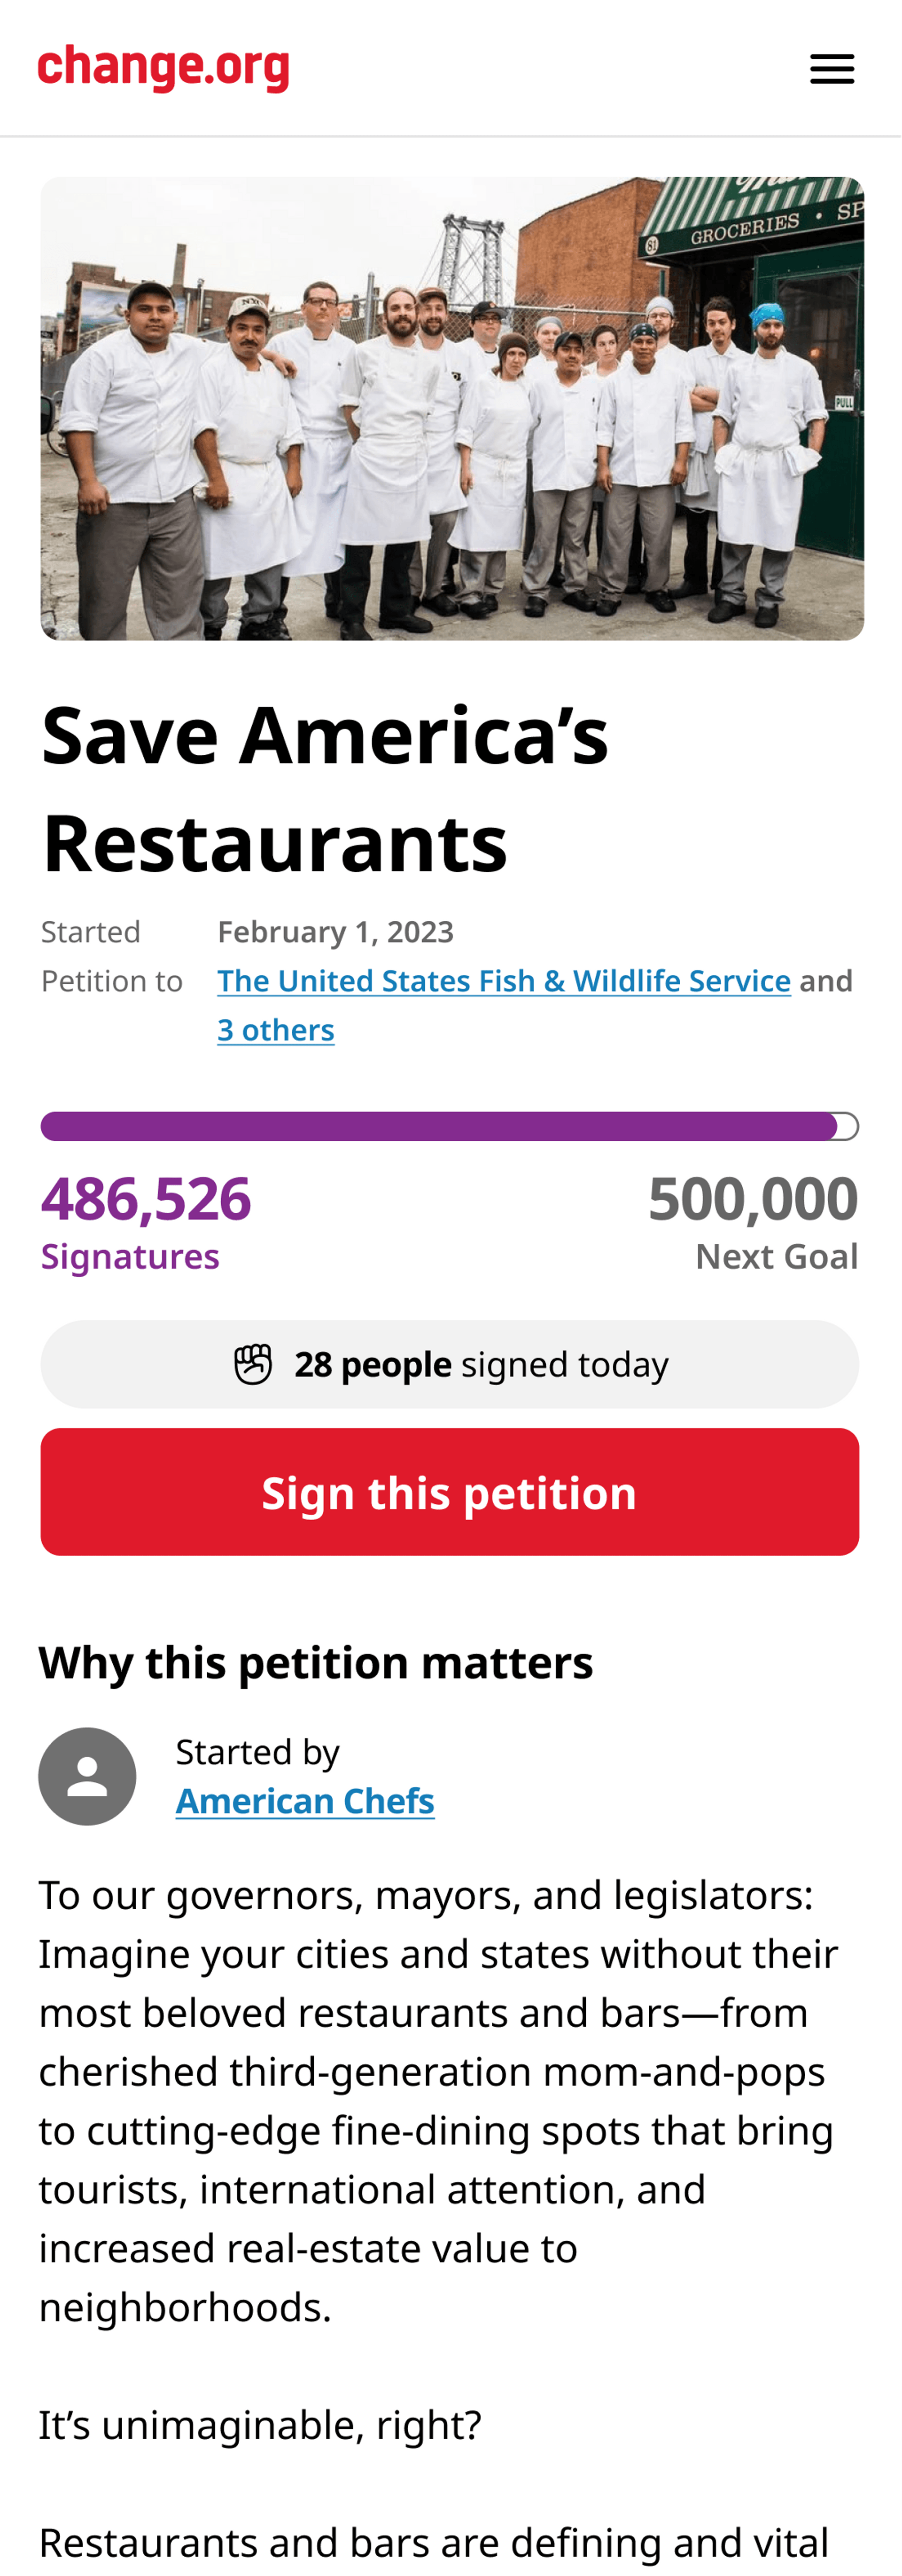Expand the "3 others" recipients link
The width and height of the screenshot is (902, 2576).
276,1030
